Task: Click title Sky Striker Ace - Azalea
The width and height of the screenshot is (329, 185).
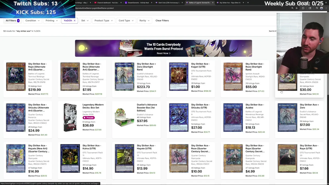Action: coord(255,106)
